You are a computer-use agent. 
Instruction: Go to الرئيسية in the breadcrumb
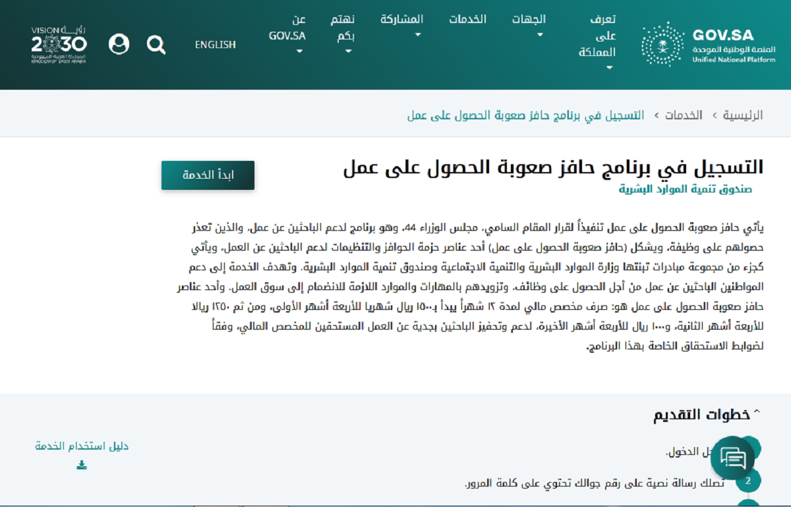pos(743,115)
